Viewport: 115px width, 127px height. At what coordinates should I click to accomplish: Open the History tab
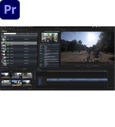point(20,69)
